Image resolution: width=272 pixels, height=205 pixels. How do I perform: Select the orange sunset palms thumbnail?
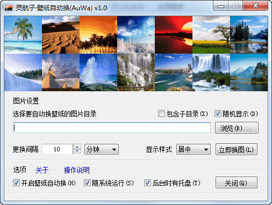pos(98,35)
